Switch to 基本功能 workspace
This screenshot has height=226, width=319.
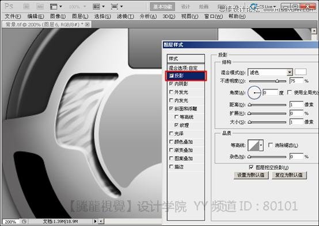162,7
